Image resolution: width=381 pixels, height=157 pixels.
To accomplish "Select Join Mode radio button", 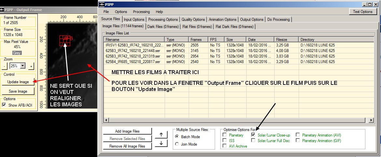I will coord(177,144).
